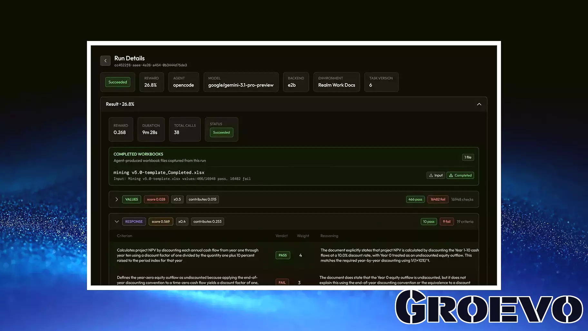Click the contributes 0.253 badge
This screenshot has width=588, height=331.
click(x=207, y=222)
